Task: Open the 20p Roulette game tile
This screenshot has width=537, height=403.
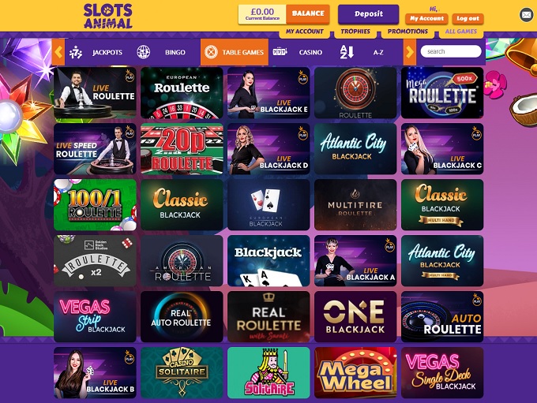Action: (182, 149)
